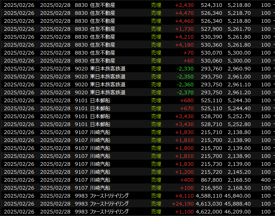The image size is (275, 216).
Task: Select the stock code 9020 in the -2,350 row
Action: tap(81, 77)
